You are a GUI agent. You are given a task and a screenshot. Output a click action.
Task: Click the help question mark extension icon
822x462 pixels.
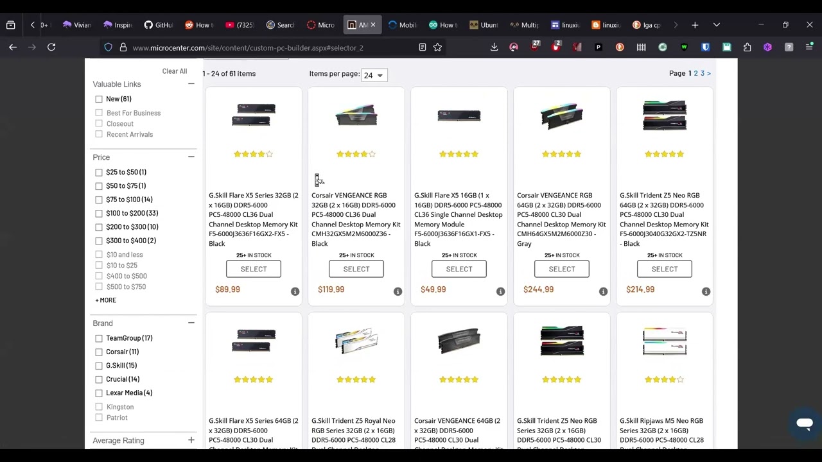(789, 47)
